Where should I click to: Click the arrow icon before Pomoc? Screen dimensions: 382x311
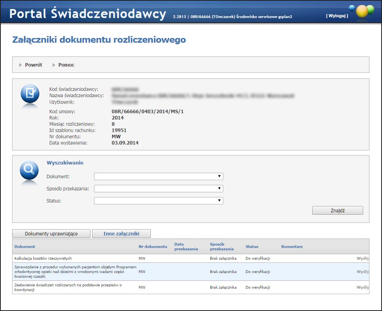click(x=54, y=65)
